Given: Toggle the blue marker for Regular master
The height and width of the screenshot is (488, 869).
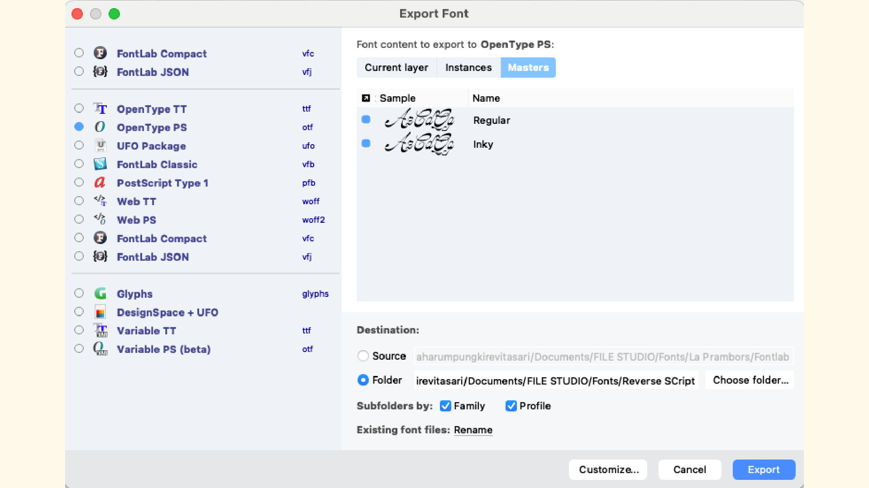Looking at the screenshot, I should click(x=366, y=120).
